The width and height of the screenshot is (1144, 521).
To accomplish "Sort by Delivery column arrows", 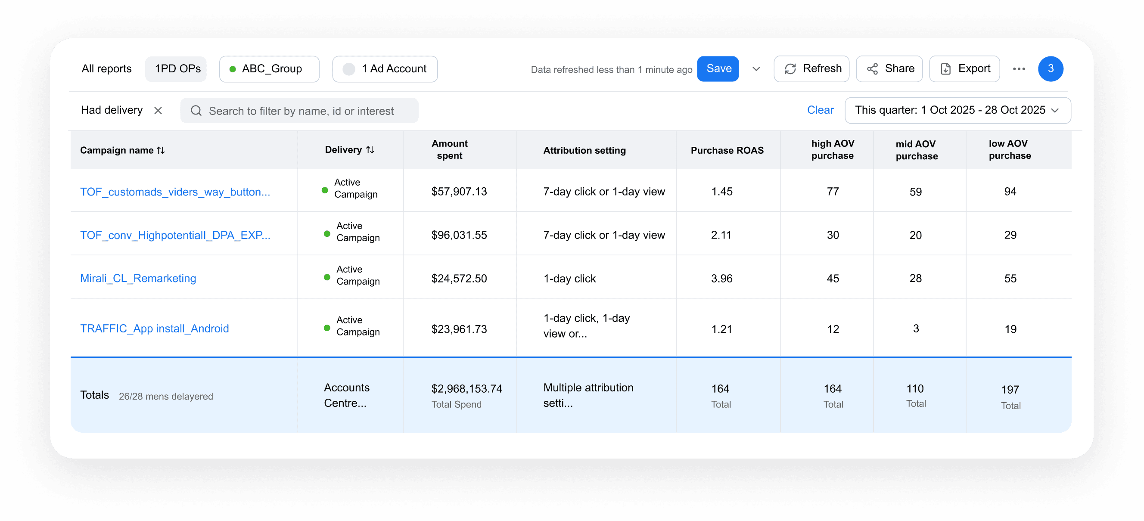I will (370, 150).
